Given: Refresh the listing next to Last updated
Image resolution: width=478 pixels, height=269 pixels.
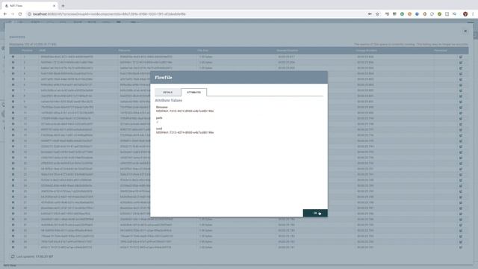Looking at the screenshot, I should [13, 256].
